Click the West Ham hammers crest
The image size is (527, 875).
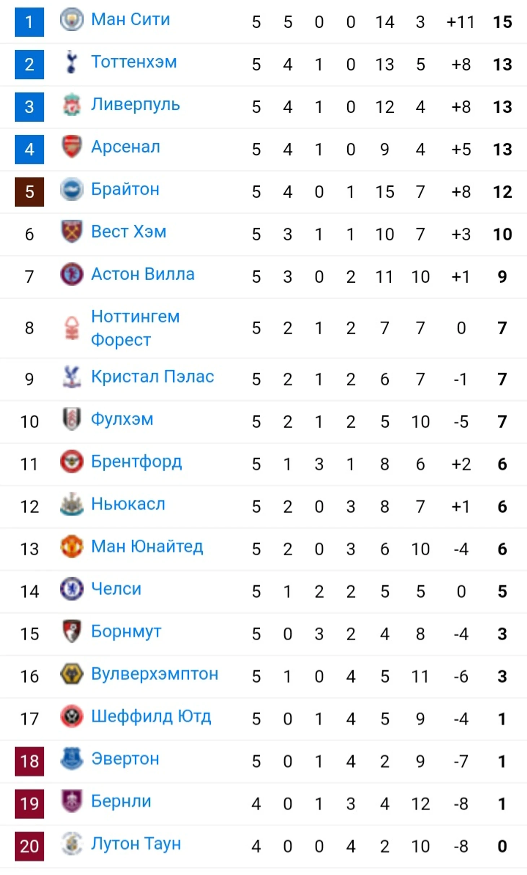[71, 231]
